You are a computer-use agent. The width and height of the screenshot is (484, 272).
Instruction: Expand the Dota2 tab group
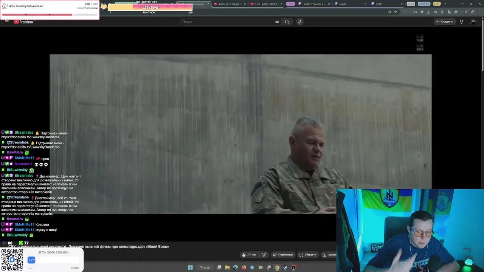pyautogui.click(x=411, y=4)
